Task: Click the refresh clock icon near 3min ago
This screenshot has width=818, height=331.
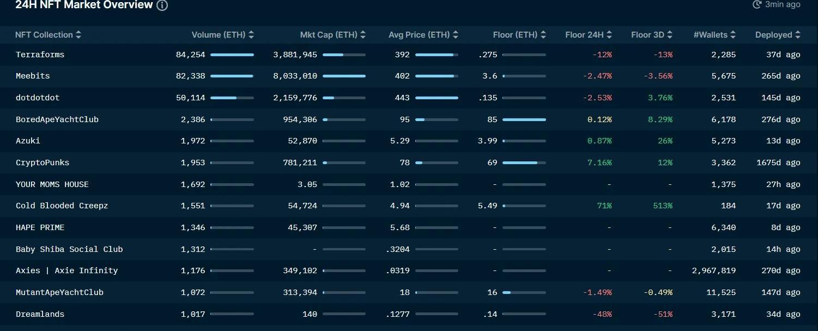Action: [x=757, y=4]
